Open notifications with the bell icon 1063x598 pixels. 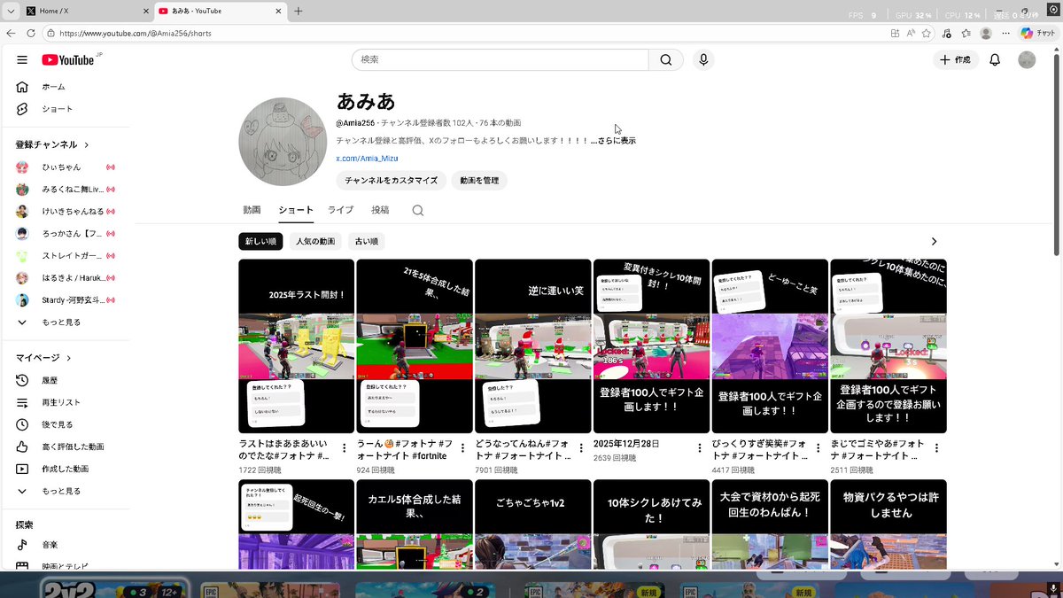[x=994, y=59]
